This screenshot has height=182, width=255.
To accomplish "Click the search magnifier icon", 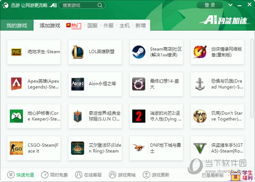I will click(x=100, y=6).
